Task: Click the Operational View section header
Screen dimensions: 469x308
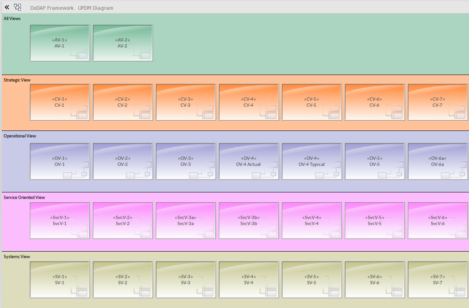Action: (x=19, y=136)
